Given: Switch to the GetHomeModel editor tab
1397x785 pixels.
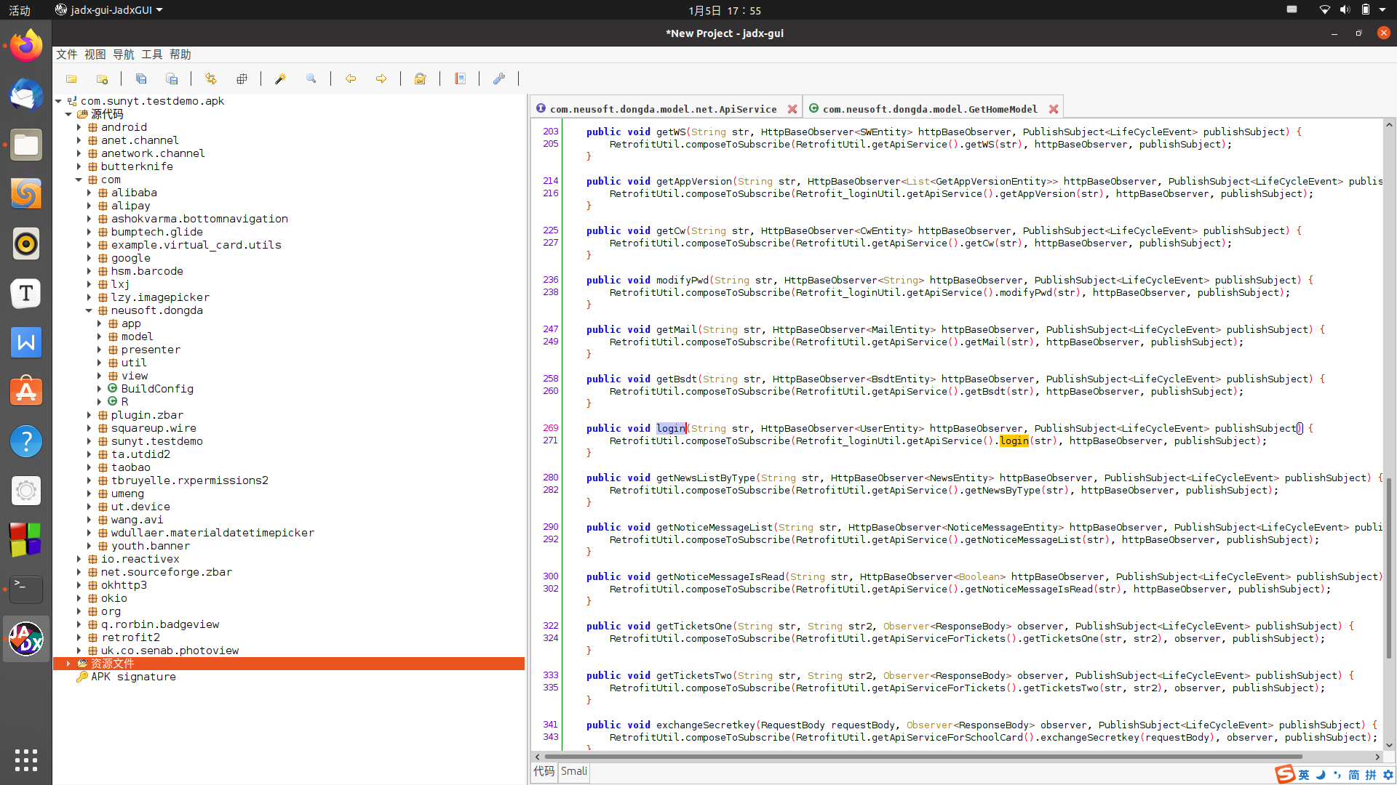Looking at the screenshot, I should (930, 109).
